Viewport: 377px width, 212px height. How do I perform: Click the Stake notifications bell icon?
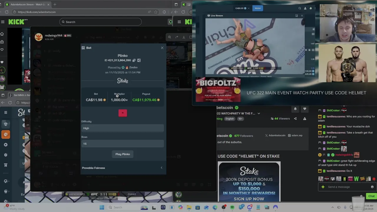[310, 8]
